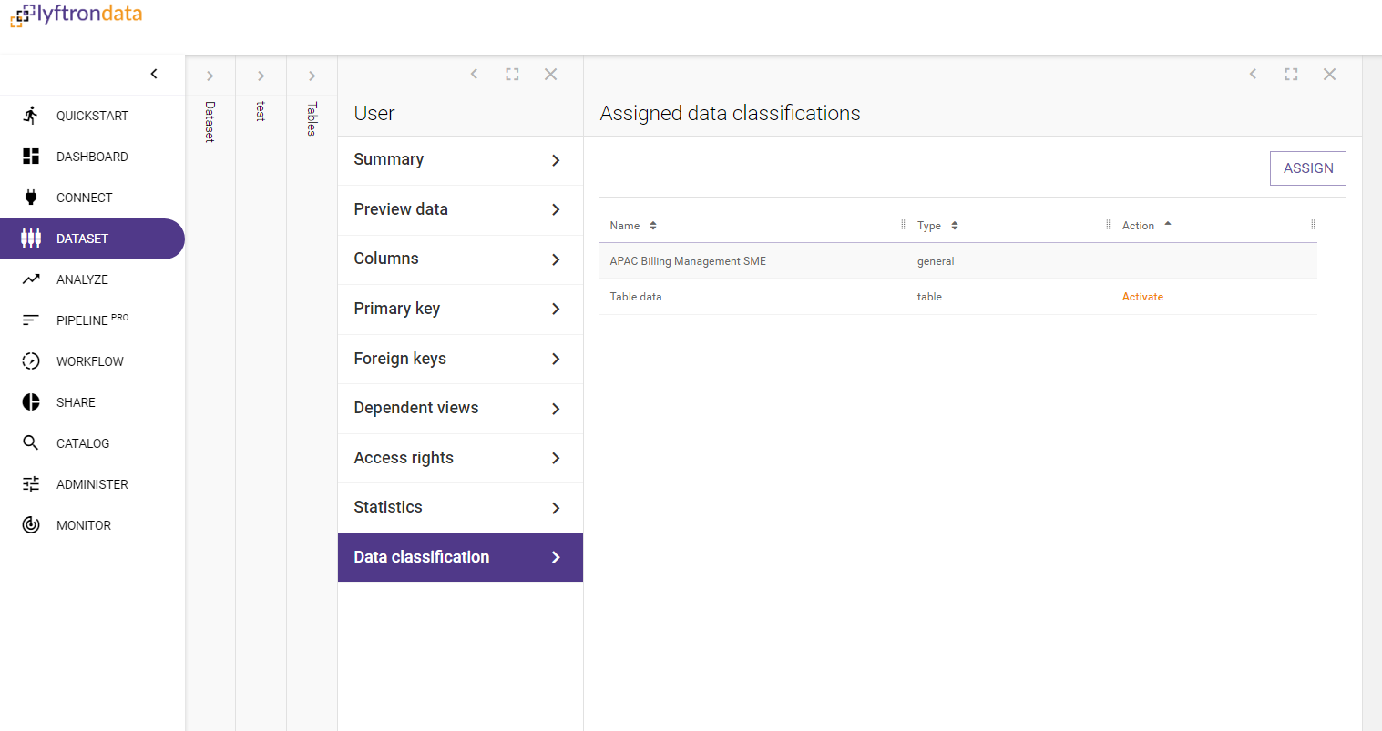Click the Dashboard grid icon
1382x731 pixels.
[31, 156]
